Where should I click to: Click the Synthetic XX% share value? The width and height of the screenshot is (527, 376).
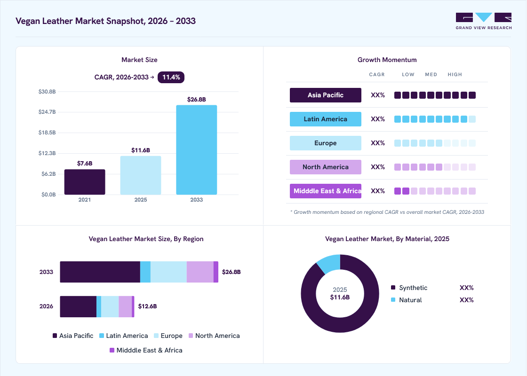(466, 288)
